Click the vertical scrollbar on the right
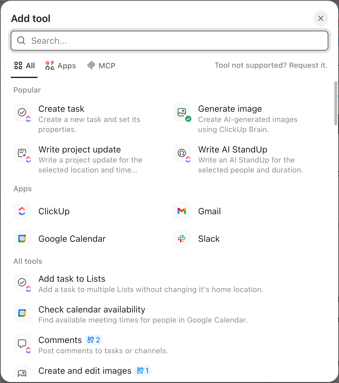This screenshot has height=383, width=339. click(335, 102)
